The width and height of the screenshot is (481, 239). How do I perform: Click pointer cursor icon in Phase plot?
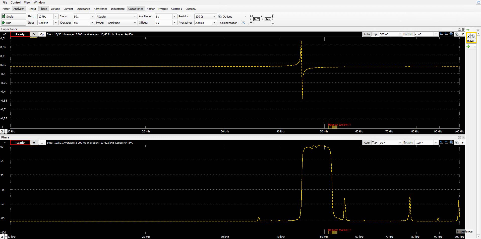click(x=441, y=142)
